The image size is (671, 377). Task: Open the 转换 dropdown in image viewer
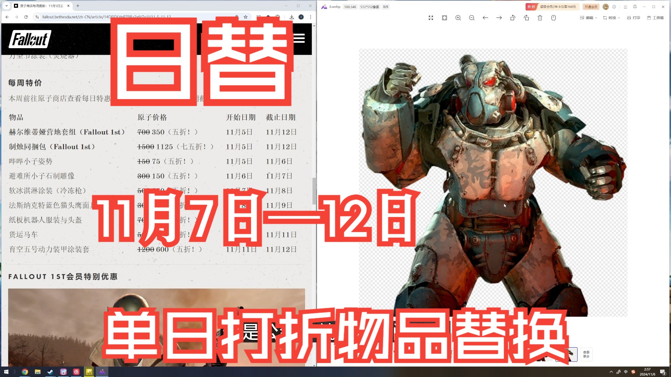(612, 18)
